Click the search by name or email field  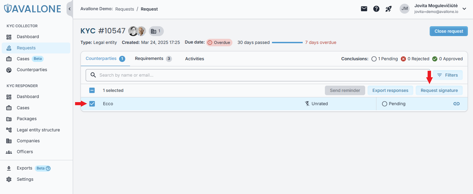[258, 75]
